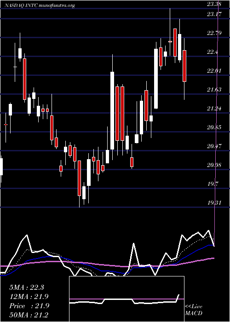Viewport: 230px width, 322px height.
Task: Click the 20.85 price axis label
Action: click(214, 127)
